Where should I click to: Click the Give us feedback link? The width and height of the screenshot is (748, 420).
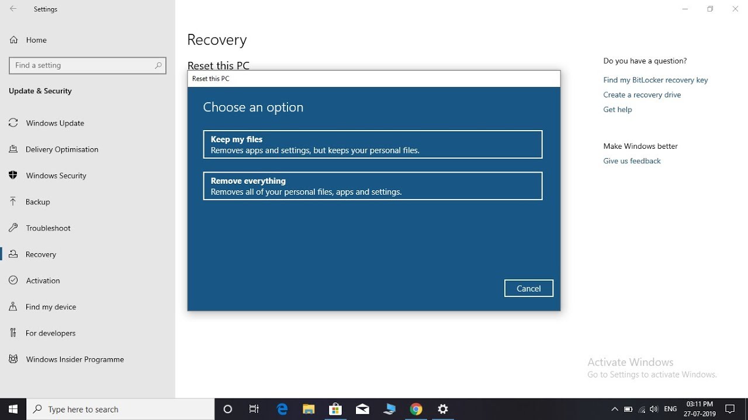[632, 161]
